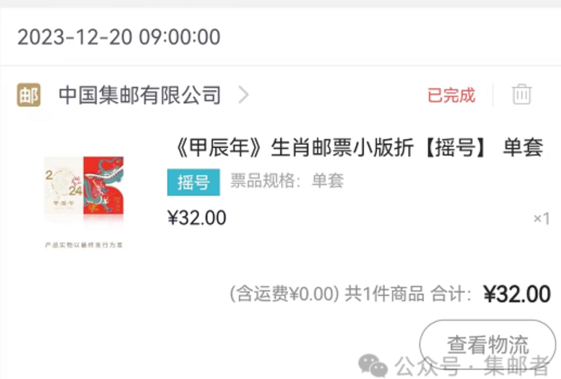Click the 公众号 · 集邮者 watermark text
This screenshot has height=379, width=561.
(x=472, y=365)
